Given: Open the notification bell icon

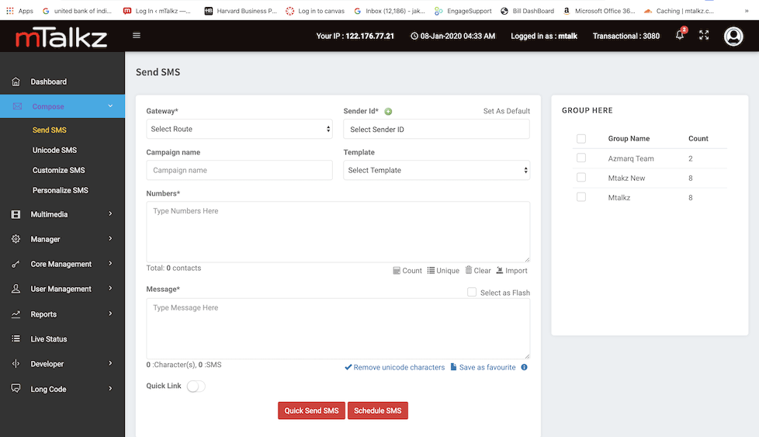Looking at the screenshot, I should point(680,36).
